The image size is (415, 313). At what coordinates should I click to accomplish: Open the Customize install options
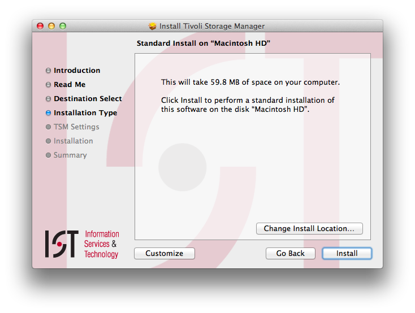click(165, 253)
